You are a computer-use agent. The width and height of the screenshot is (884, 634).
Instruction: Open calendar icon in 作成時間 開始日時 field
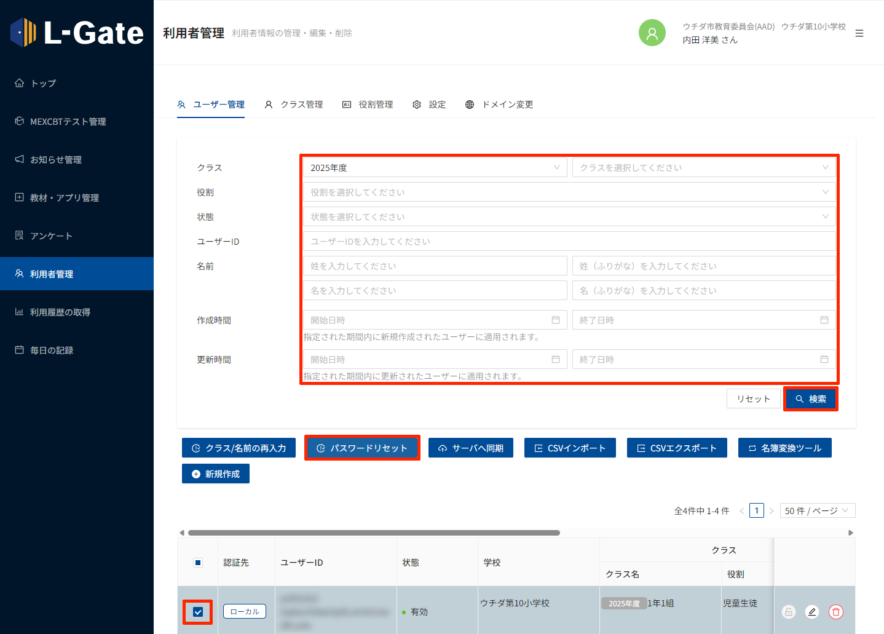coord(555,320)
